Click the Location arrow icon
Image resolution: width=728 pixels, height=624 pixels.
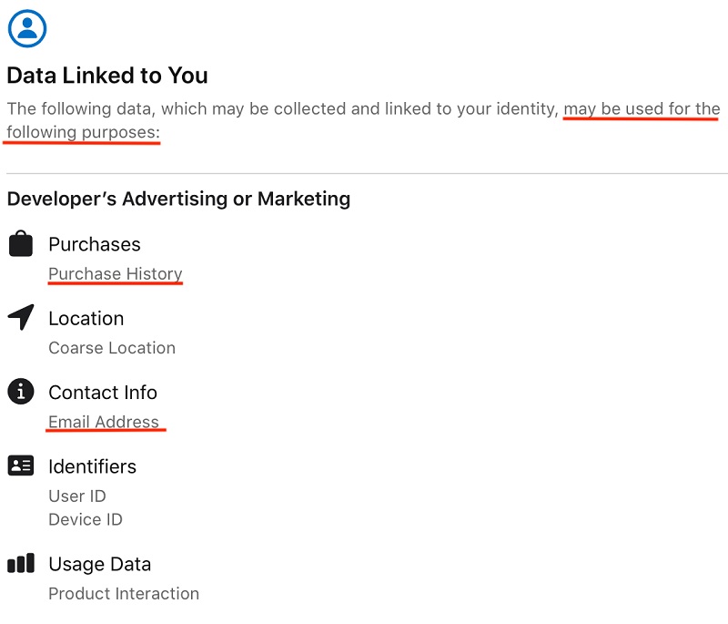coord(21,317)
